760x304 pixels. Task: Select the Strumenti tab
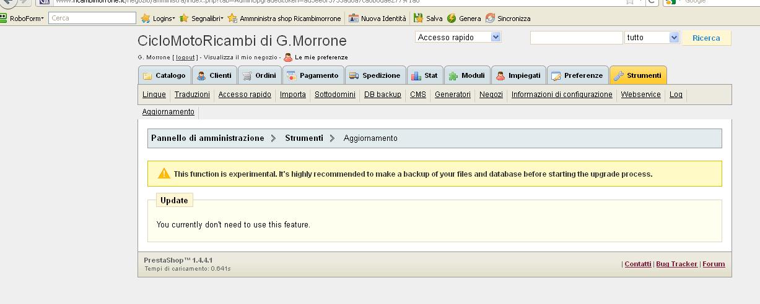[638, 75]
